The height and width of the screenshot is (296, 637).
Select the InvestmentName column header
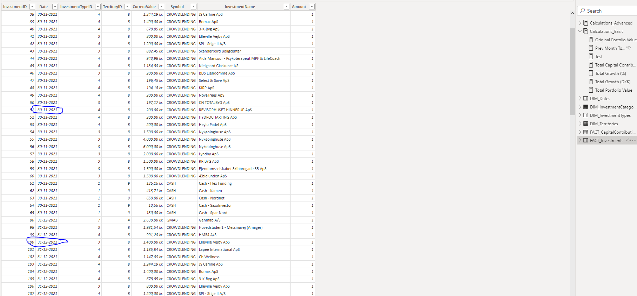pos(240,7)
